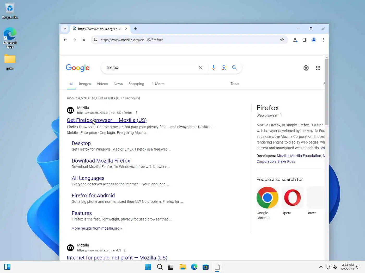Screen dimensions: 365x273
Task: Select Google Chrome related search thumbnail
Action: (x=267, y=198)
